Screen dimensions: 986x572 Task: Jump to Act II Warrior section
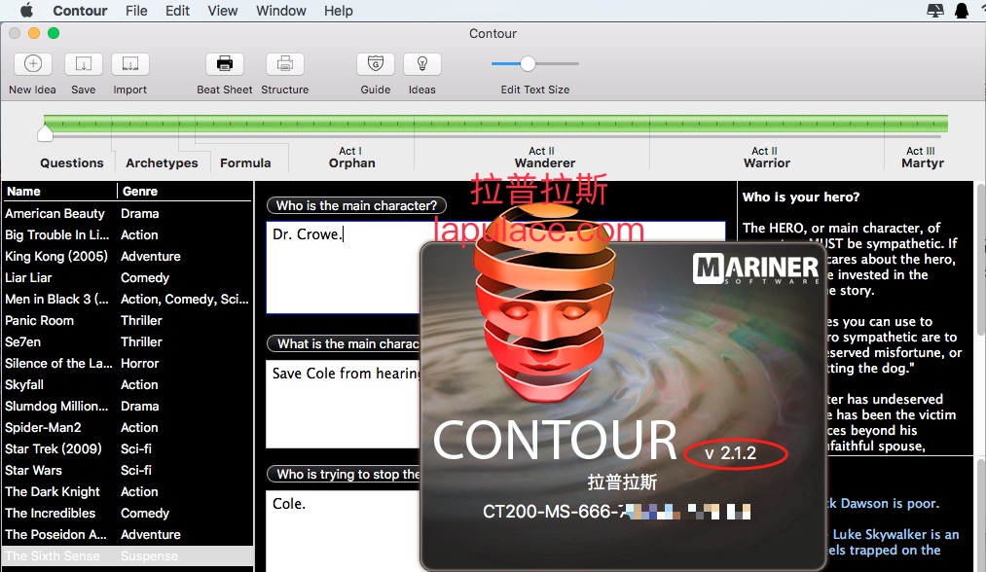(x=767, y=158)
